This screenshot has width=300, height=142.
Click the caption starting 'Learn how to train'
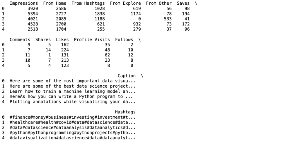[x=72, y=91]
